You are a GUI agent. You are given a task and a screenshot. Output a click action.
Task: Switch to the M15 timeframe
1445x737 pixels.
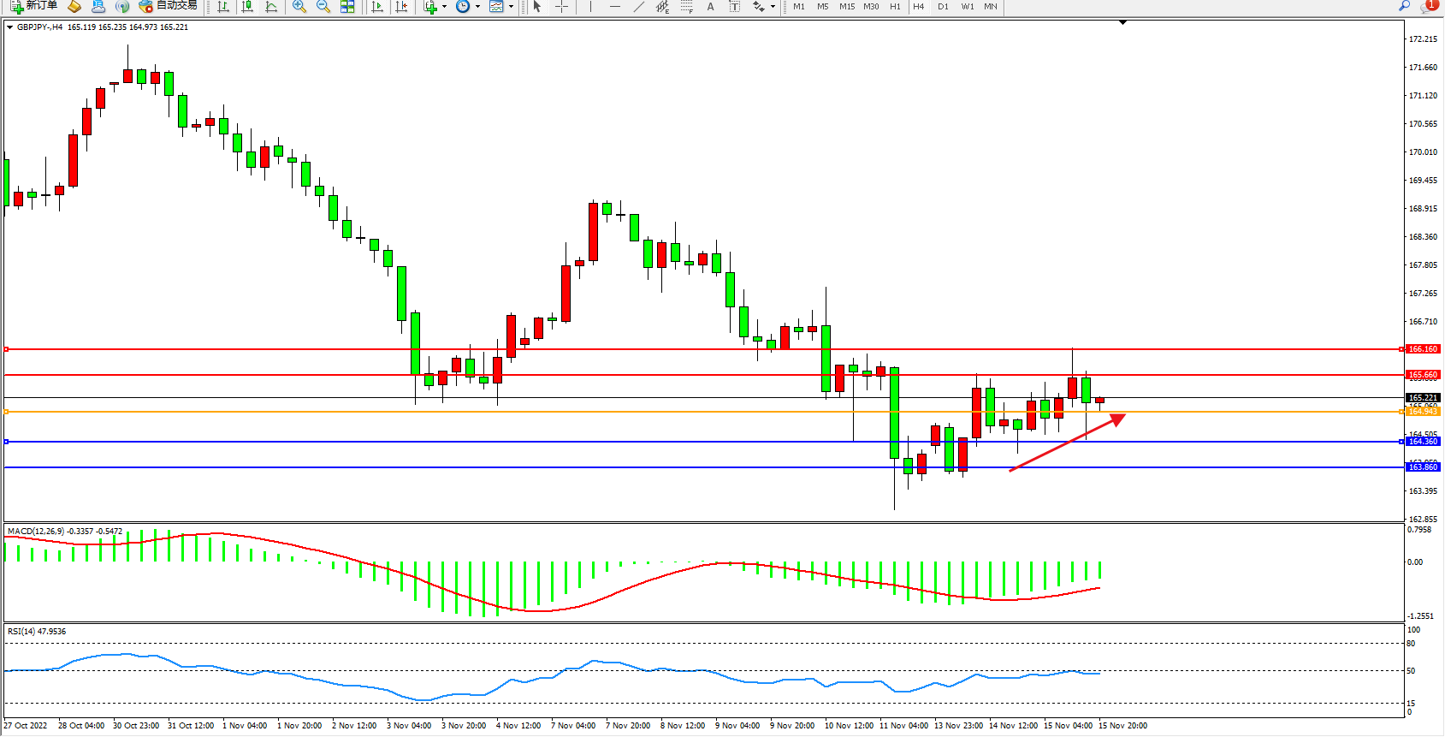847,6
